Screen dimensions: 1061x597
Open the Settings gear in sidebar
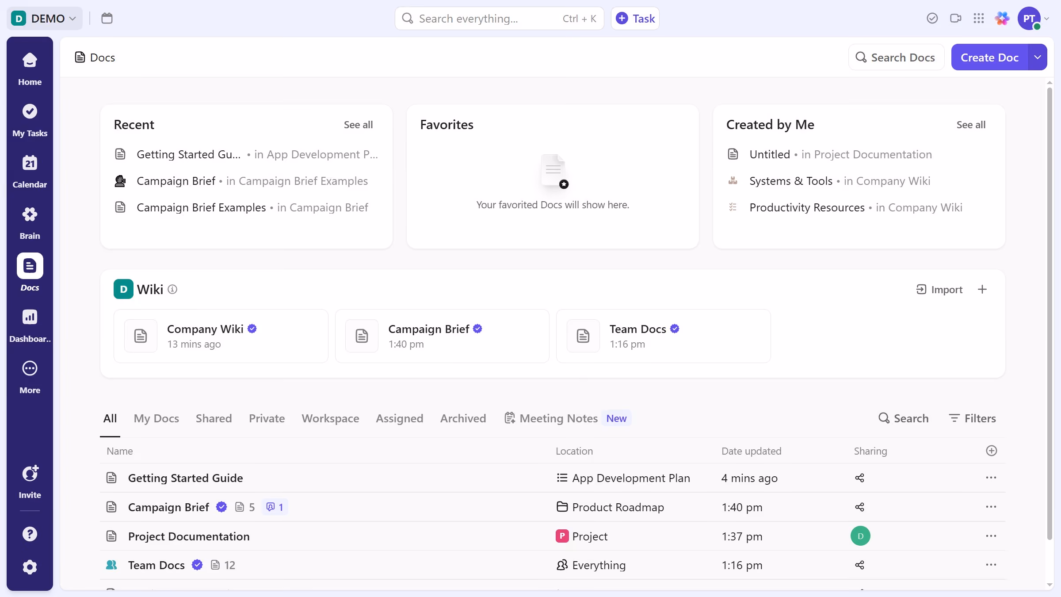tap(30, 567)
